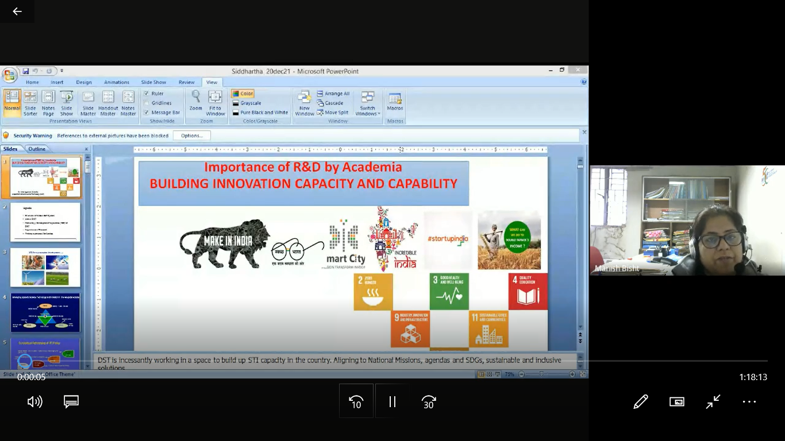
Task: Open Customize Quick Access Toolbar dropdown
Action: point(61,71)
